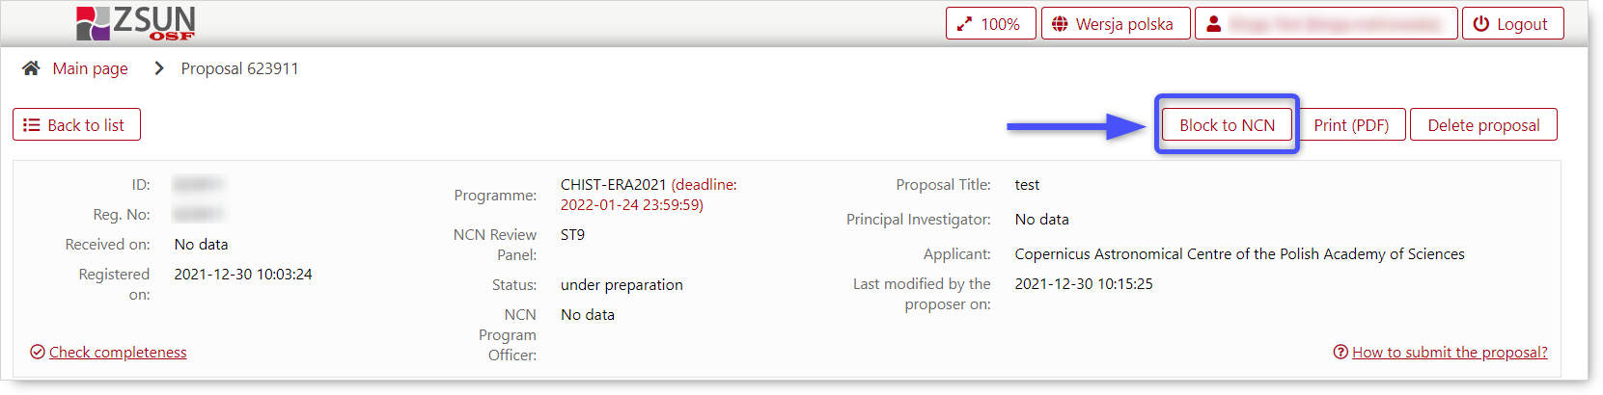1603x395 pixels.
Task: Click the blurred user name button
Action: pyautogui.click(x=1326, y=24)
